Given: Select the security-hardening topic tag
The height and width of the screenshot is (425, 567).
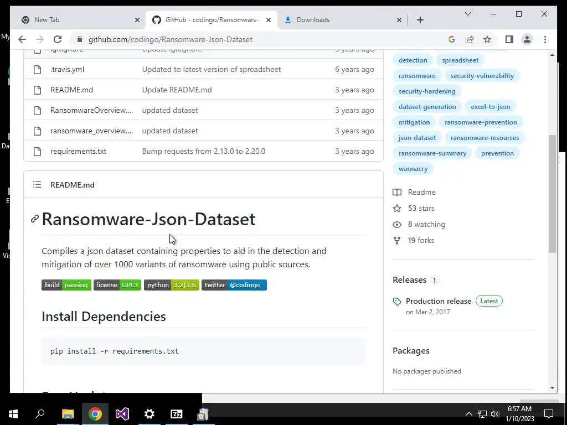Looking at the screenshot, I should 427,91.
